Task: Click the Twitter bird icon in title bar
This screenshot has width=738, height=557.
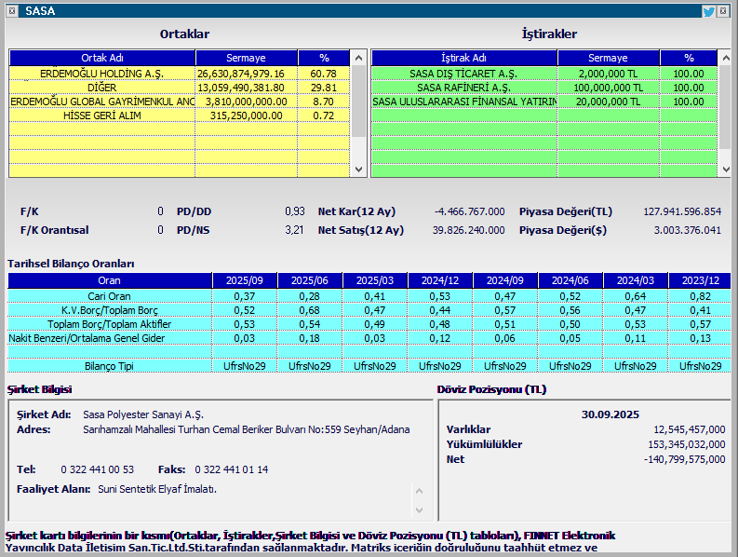Action: pyautogui.click(x=708, y=11)
